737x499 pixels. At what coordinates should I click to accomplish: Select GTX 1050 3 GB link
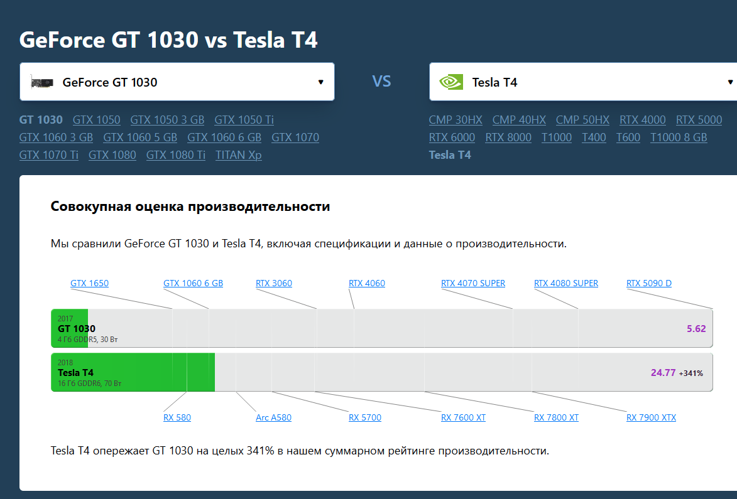click(167, 120)
